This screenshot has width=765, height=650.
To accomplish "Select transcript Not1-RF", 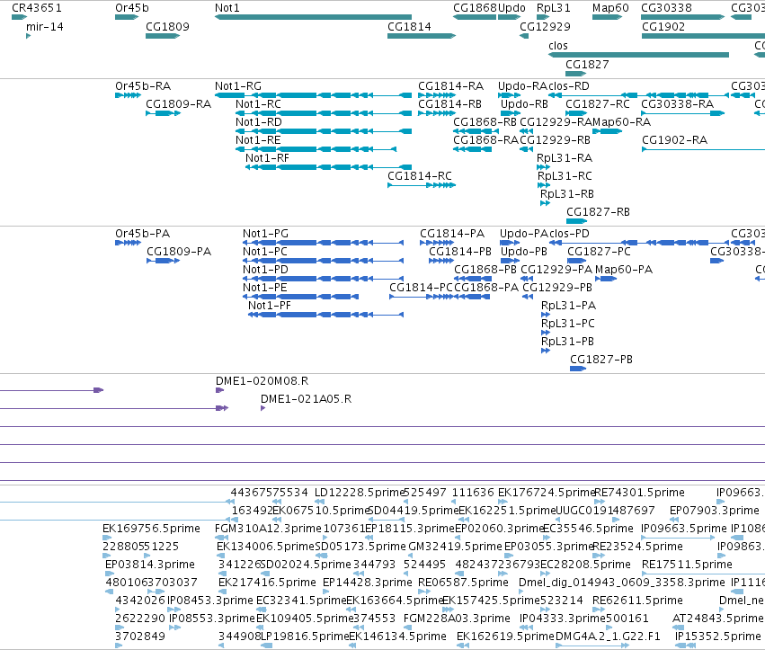I will tap(328, 167).
